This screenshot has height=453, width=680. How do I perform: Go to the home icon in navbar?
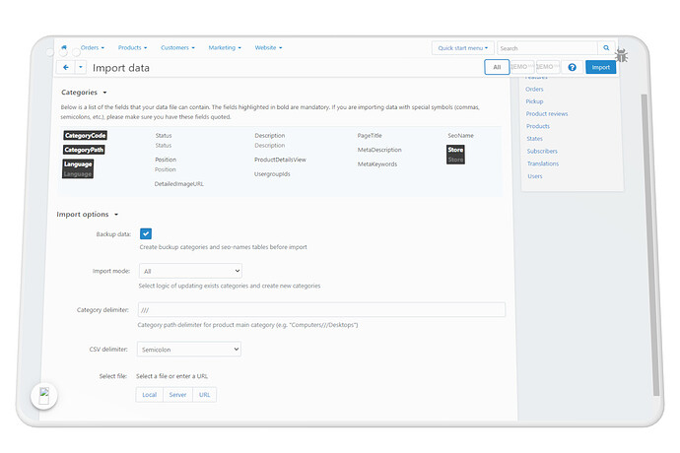coord(64,47)
